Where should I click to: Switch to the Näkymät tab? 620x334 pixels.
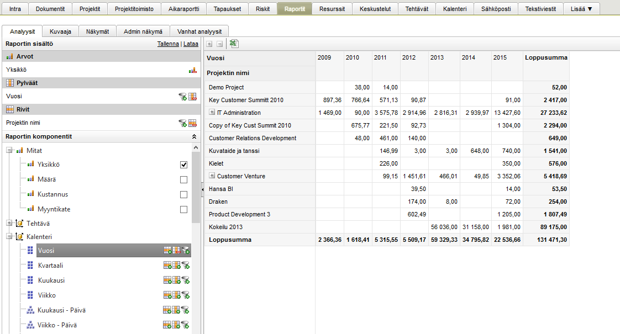coord(97,31)
